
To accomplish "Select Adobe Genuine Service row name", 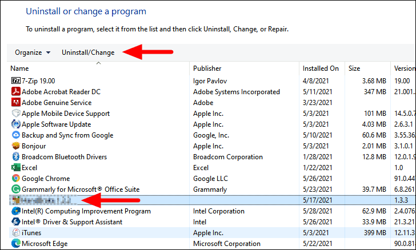I will tap(57, 103).
